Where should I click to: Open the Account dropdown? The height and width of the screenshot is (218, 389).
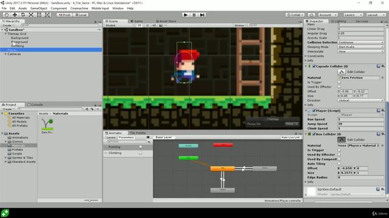tap(328, 15)
